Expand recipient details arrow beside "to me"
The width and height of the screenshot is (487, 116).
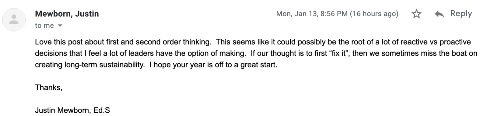coord(60,26)
